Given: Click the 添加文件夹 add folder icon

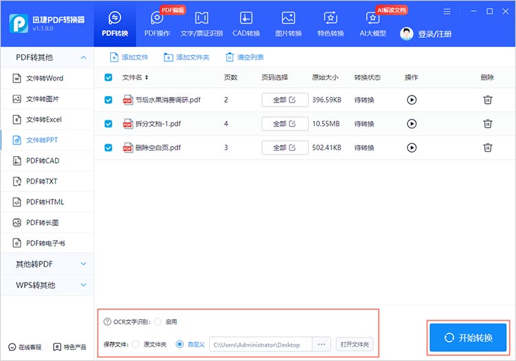Looking at the screenshot, I should coord(167,57).
